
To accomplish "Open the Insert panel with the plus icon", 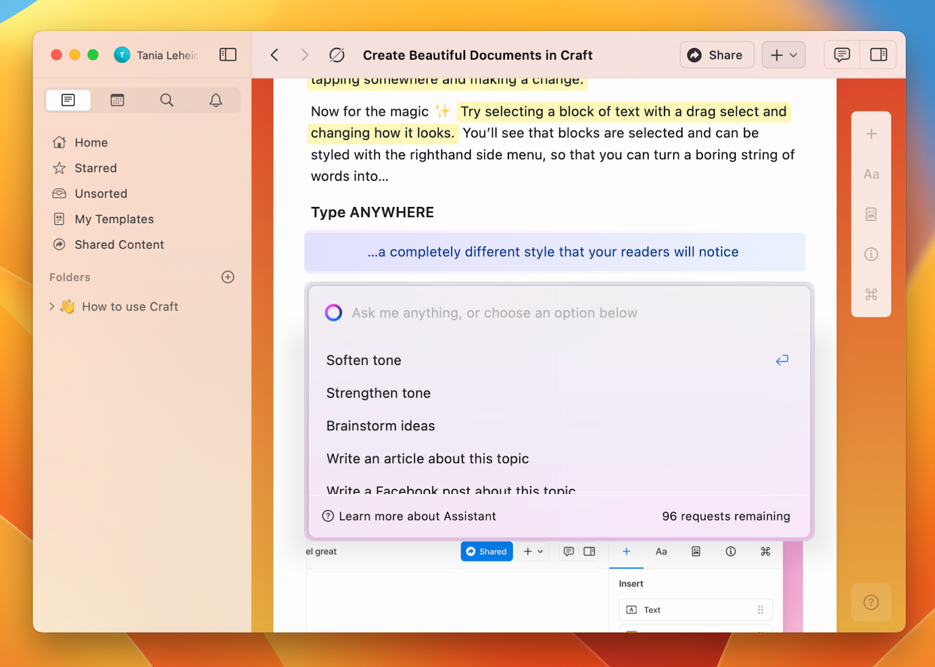I will [x=871, y=133].
